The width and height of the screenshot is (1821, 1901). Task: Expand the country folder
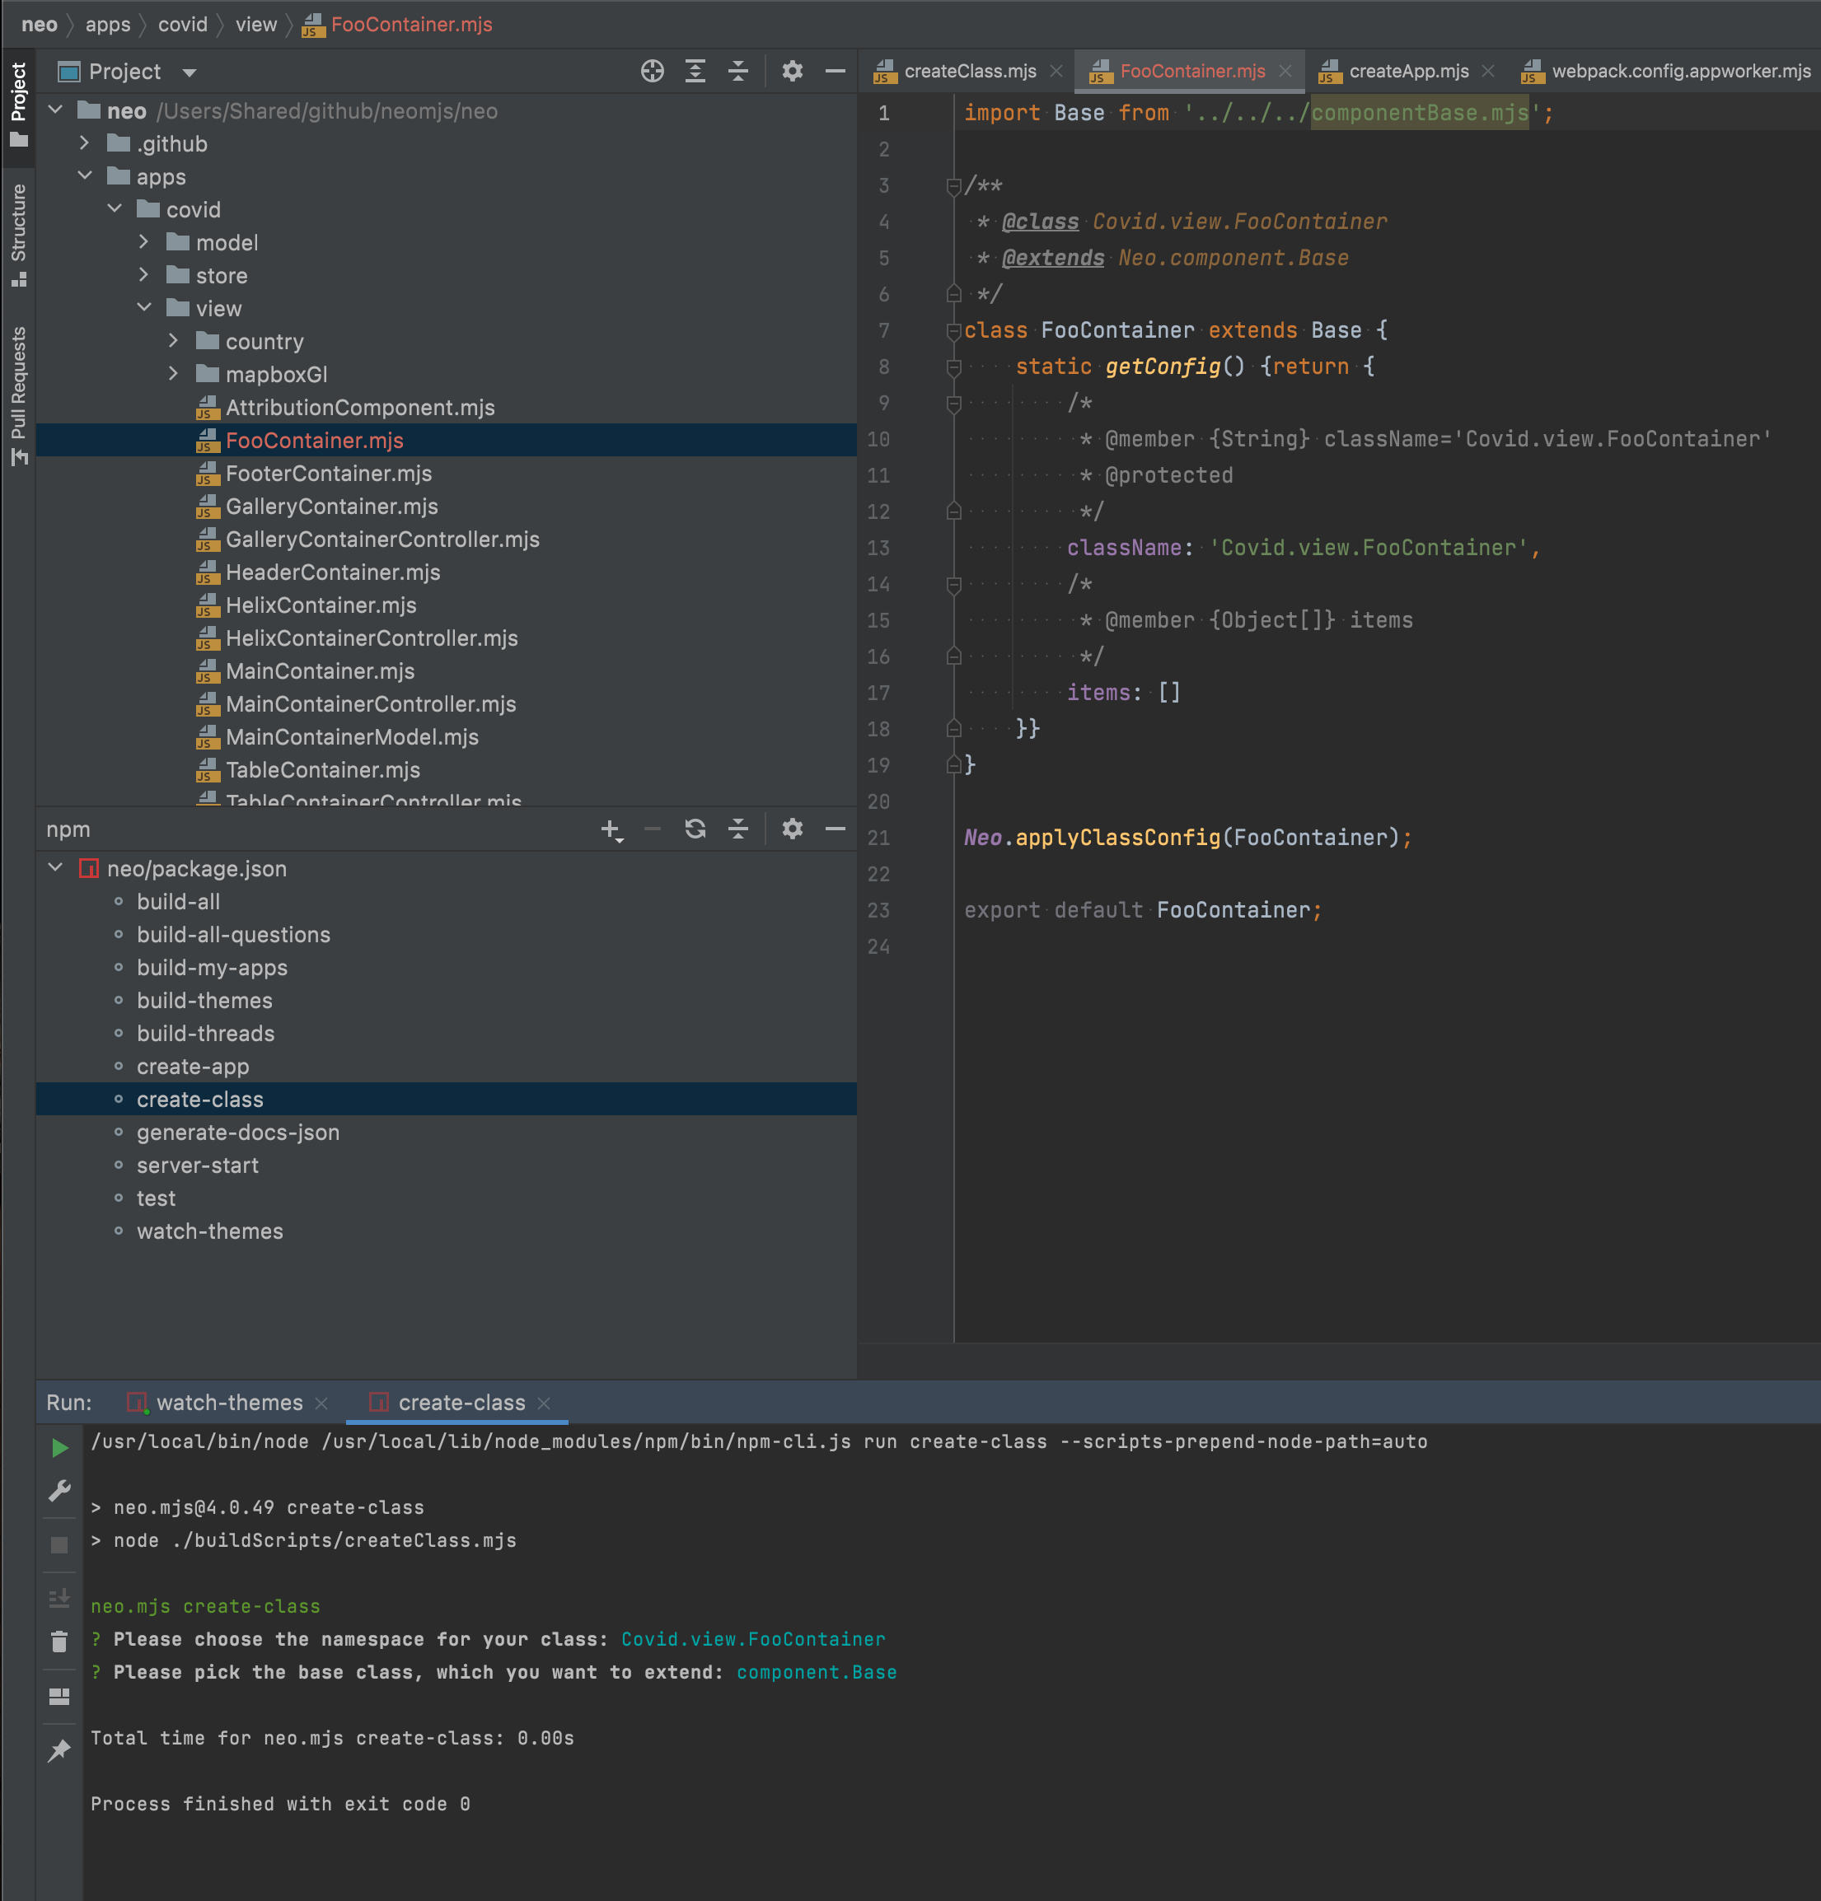(x=175, y=341)
